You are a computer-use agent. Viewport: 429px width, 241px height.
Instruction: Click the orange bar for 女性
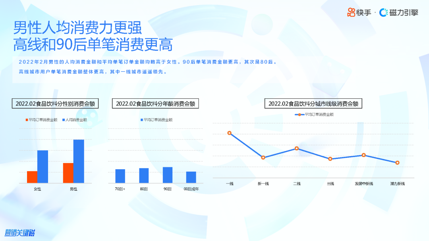click(32, 177)
